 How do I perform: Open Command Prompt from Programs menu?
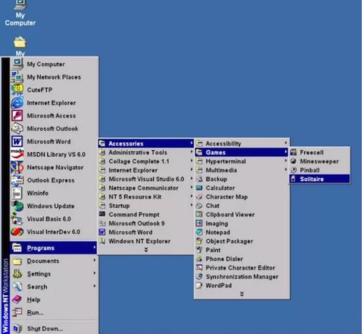(x=146, y=215)
